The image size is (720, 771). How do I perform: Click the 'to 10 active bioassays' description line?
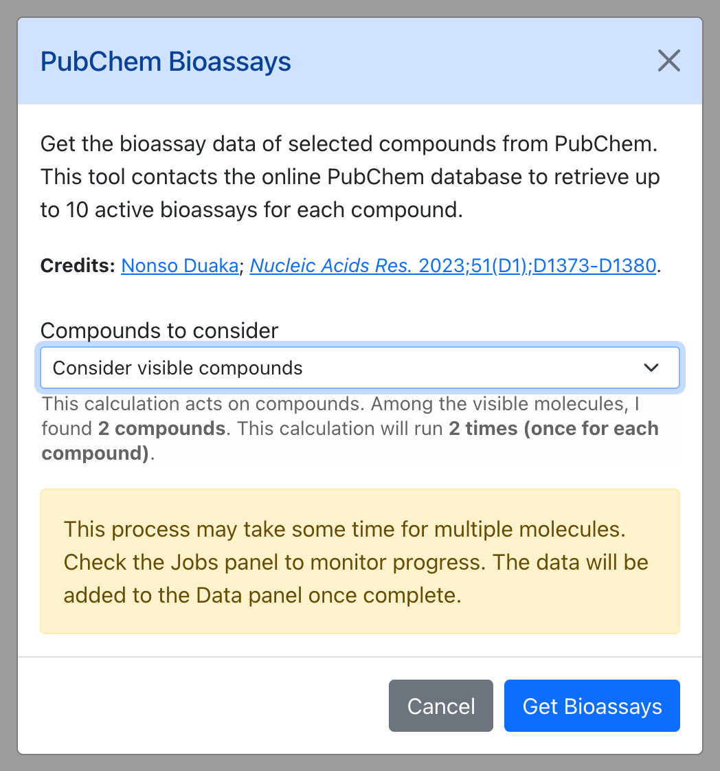pyautogui.click(x=251, y=210)
